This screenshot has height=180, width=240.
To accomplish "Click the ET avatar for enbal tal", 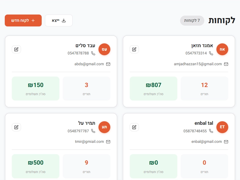I will point(222,127).
